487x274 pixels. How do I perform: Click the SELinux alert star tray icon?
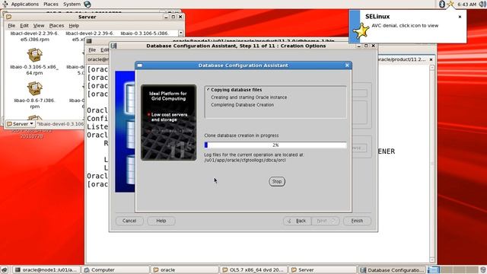[x=450, y=4]
